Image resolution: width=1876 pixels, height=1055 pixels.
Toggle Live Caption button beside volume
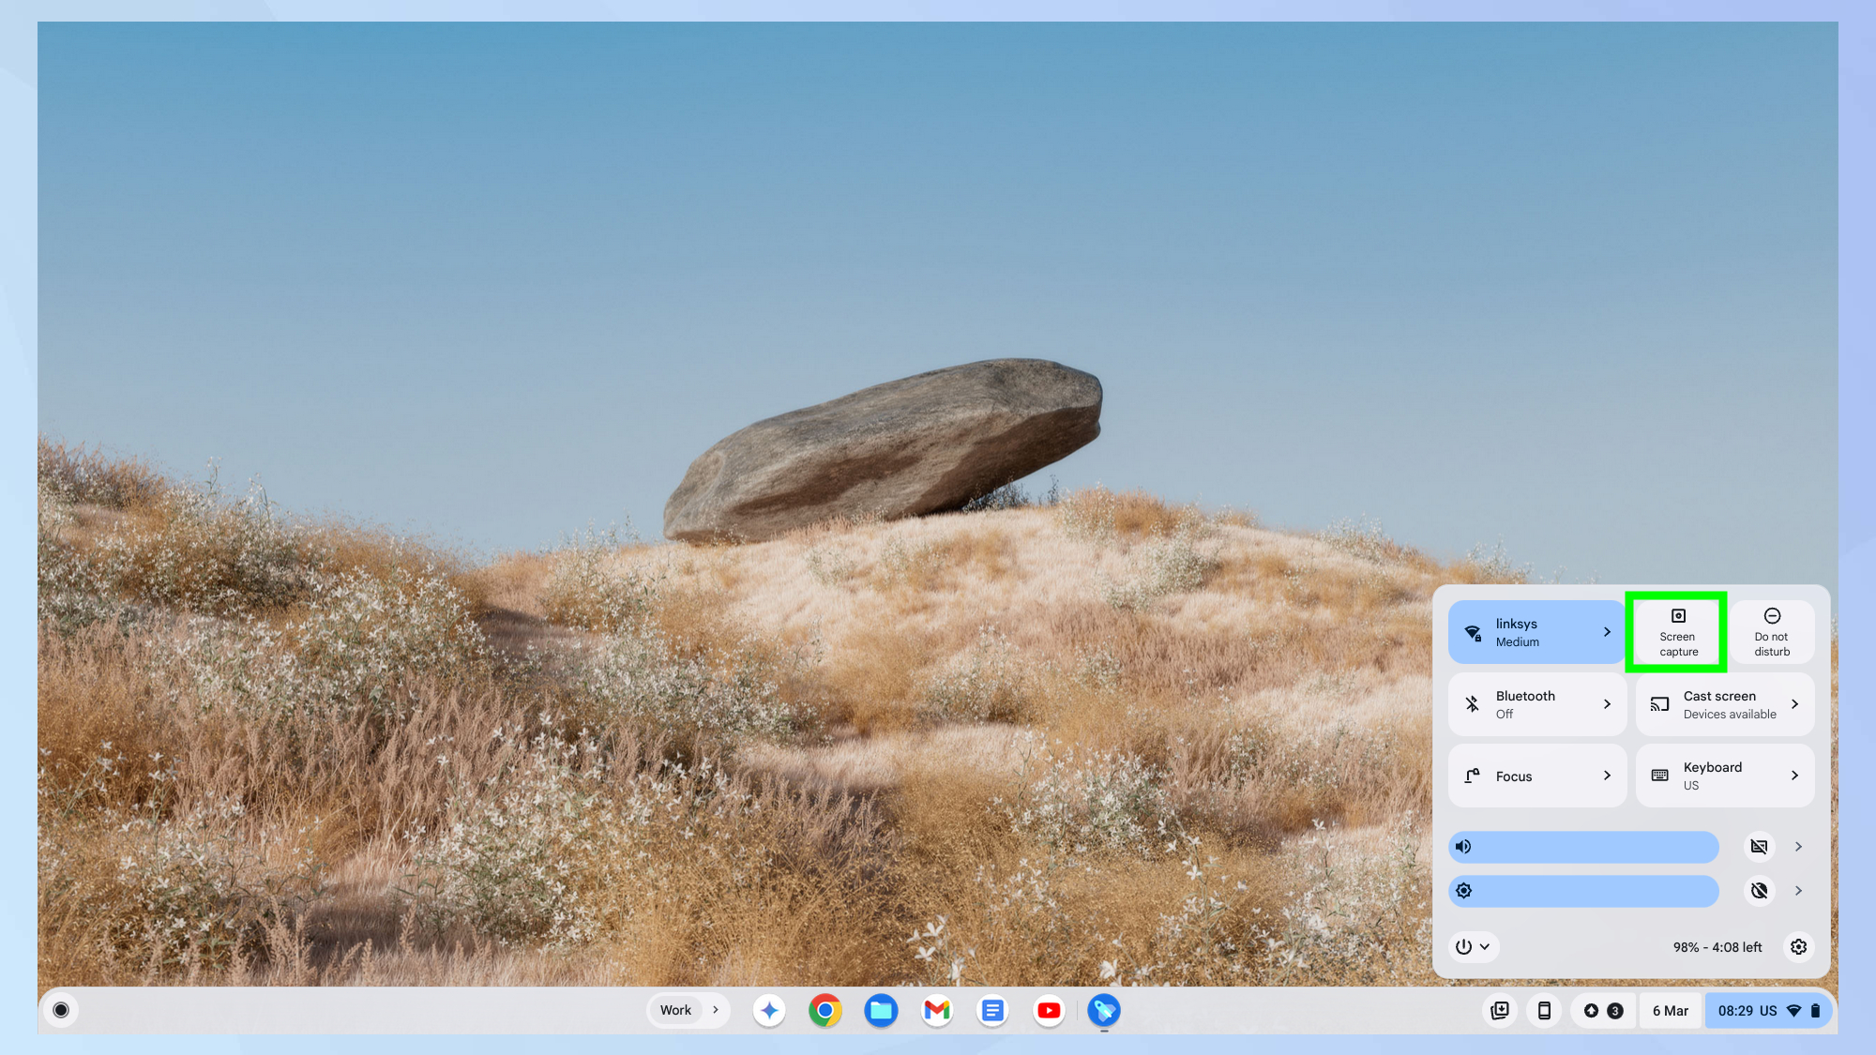[x=1759, y=847]
